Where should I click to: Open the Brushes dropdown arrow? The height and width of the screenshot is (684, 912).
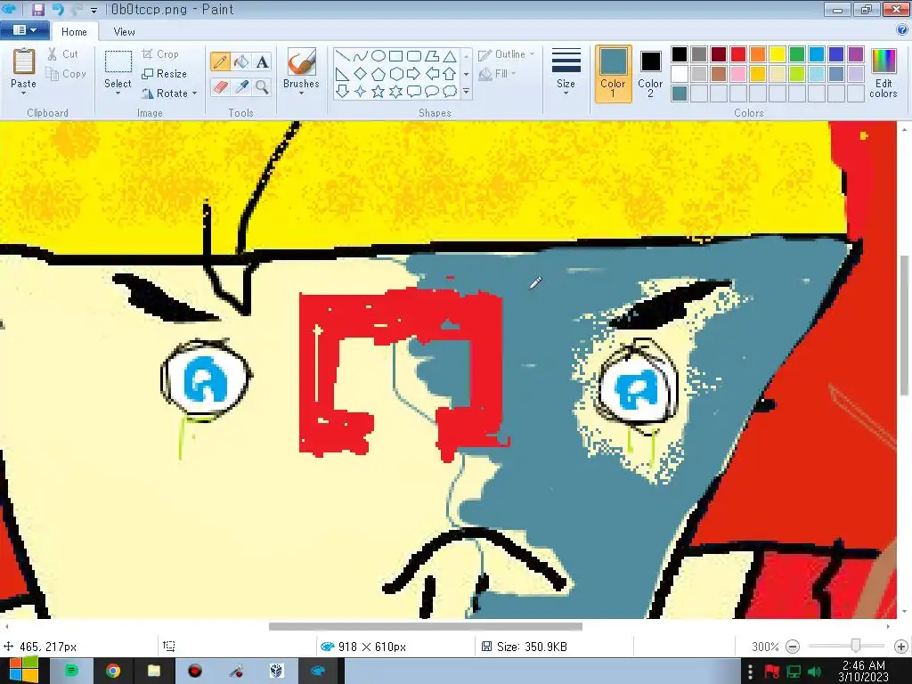[x=301, y=94]
